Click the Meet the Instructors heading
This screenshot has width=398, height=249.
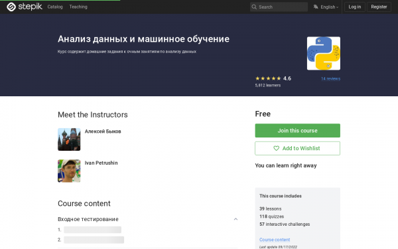93,115
